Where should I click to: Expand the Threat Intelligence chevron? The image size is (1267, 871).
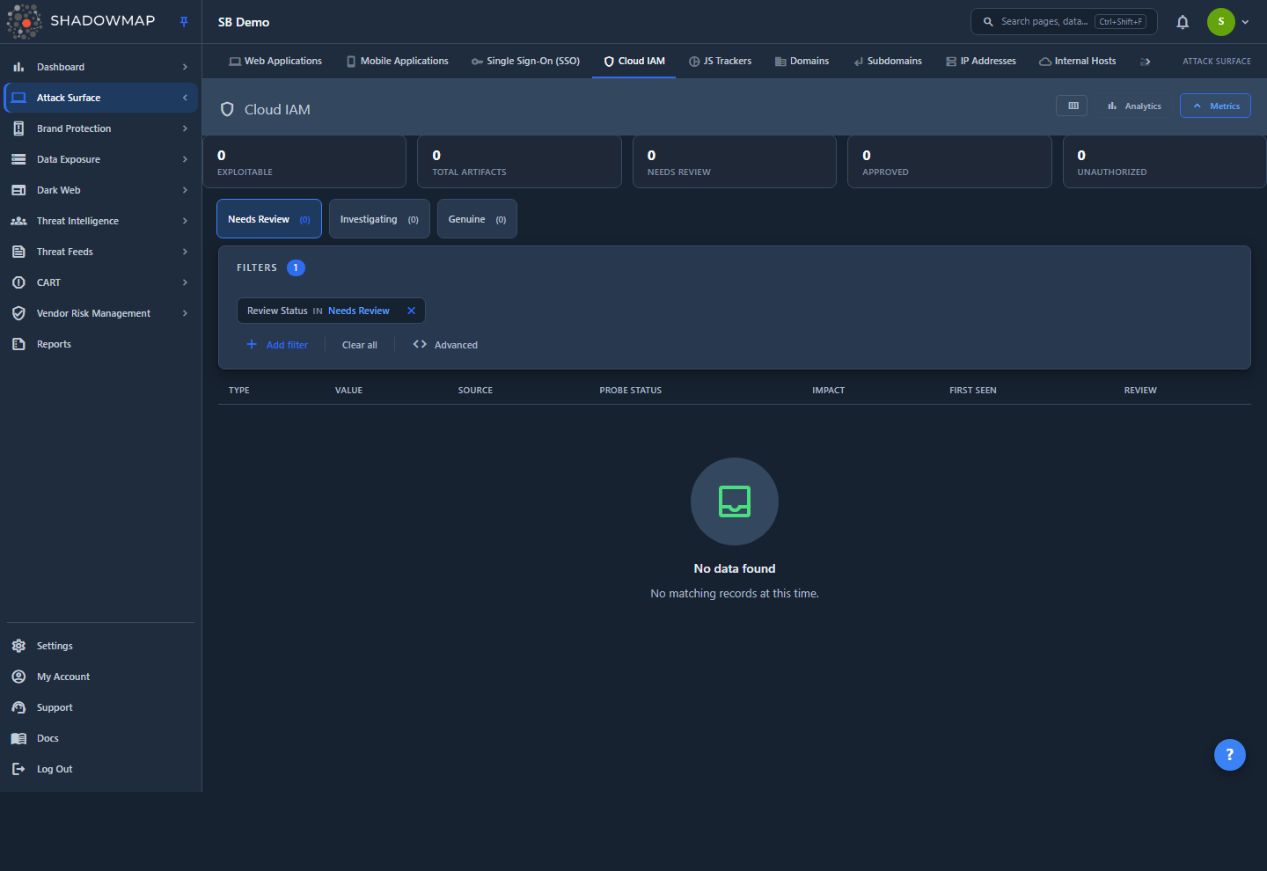(185, 221)
